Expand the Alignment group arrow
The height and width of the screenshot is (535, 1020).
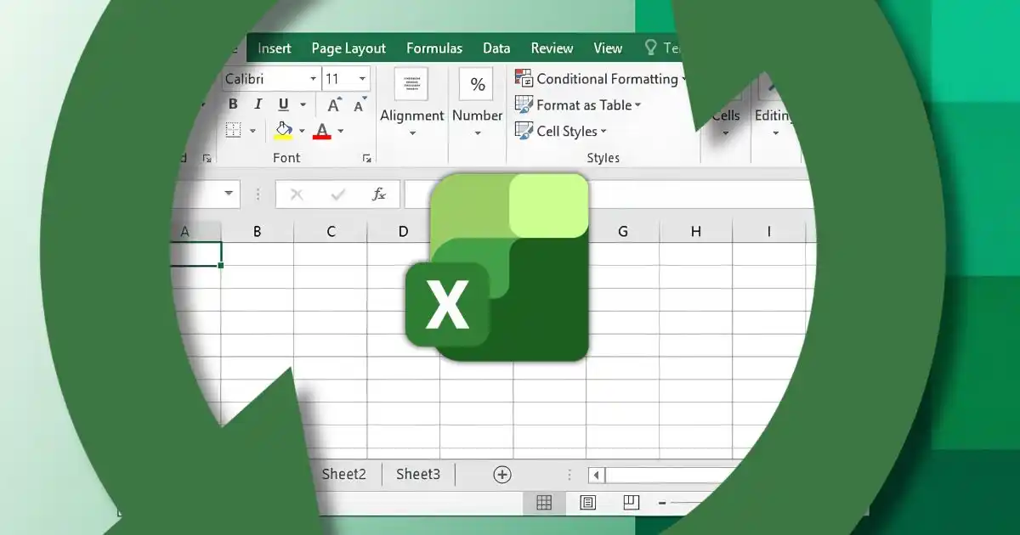pos(412,133)
